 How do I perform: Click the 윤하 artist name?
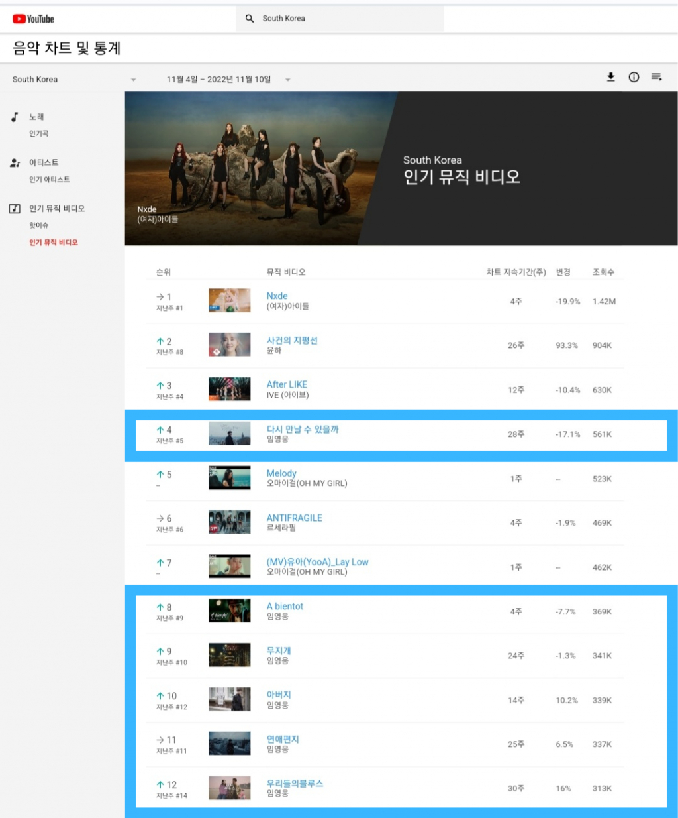(x=274, y=351)
